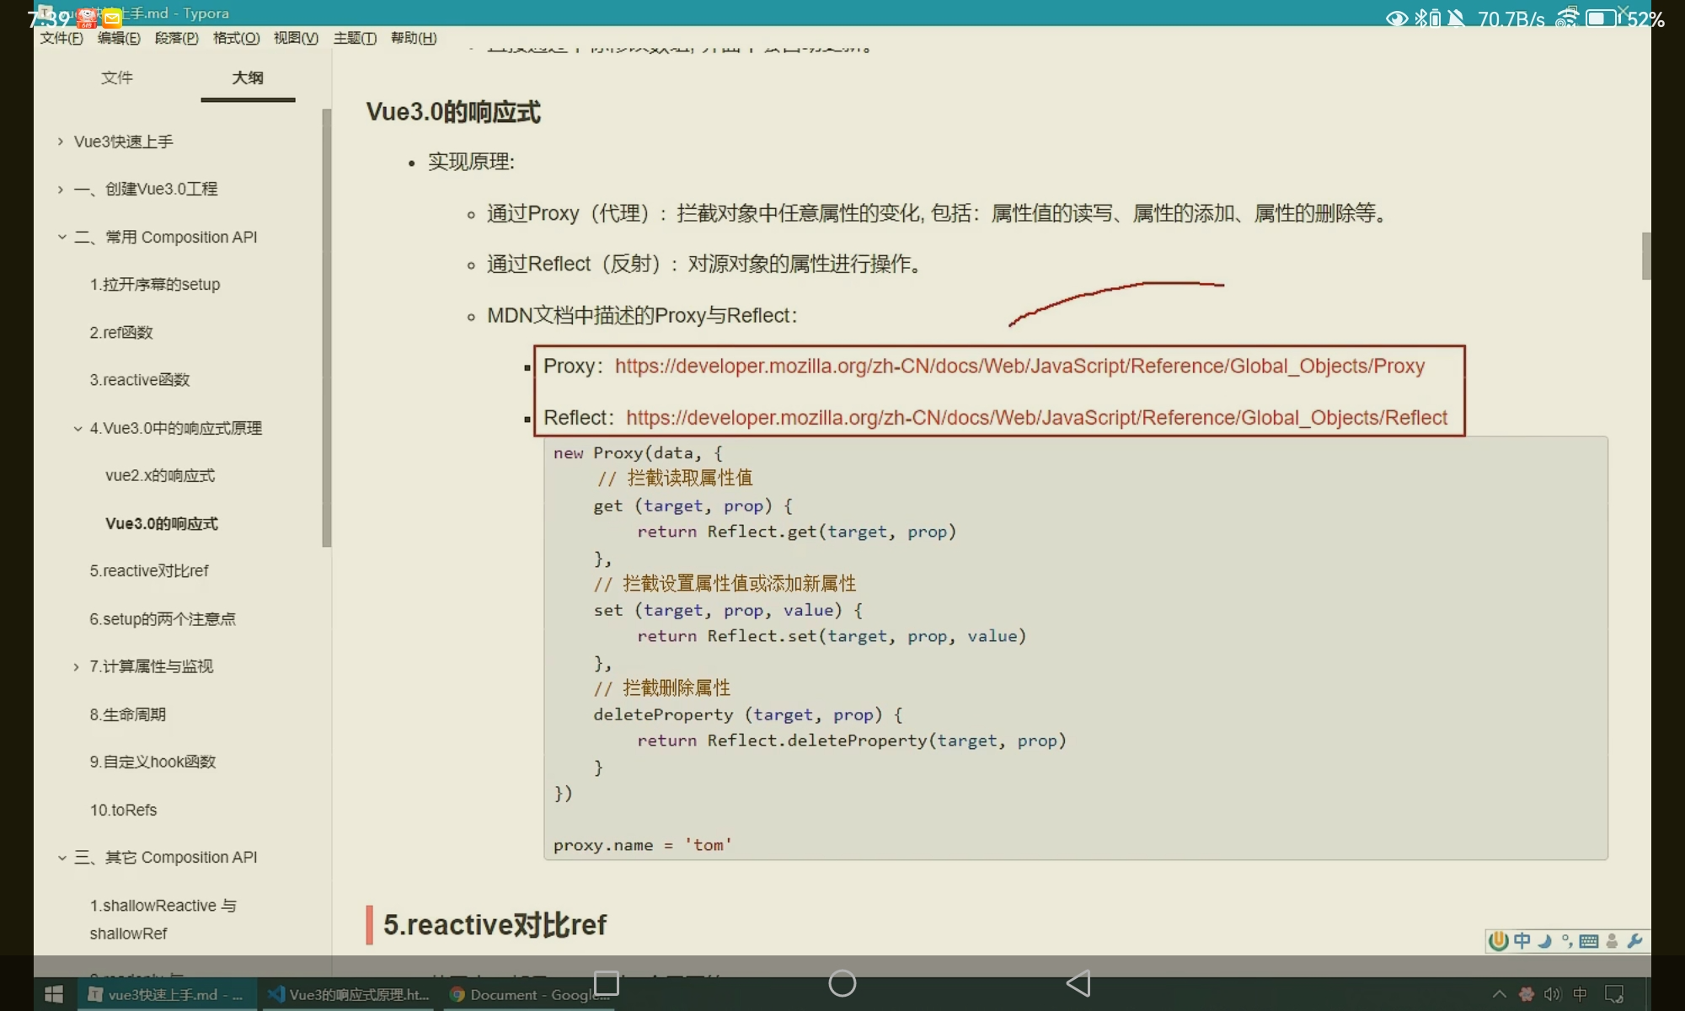Click the document vertical scrollbar thumb

click(x=1645, y=255)
